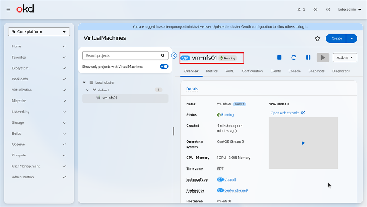
Task: Click the Search projects input field
Action: [x=121, y=56]
